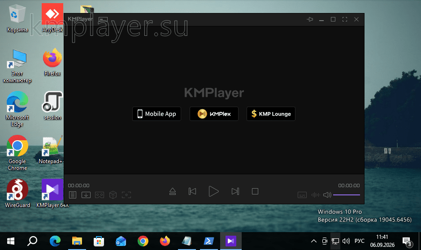The image size is (421, 250).
Task: Select the Корзина recycle bin icon
Action: point(17,19)
